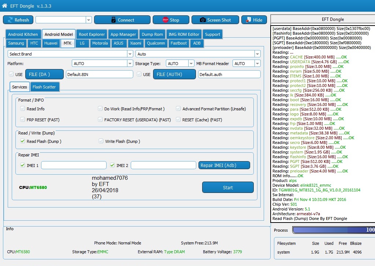Expand the Select Brand dropdown
Viewport: 375px width, 266px height.
point(130,54)
